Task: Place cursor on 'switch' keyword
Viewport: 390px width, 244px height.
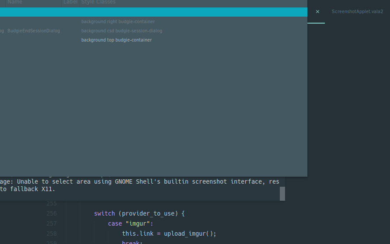Action: (104, 213)
